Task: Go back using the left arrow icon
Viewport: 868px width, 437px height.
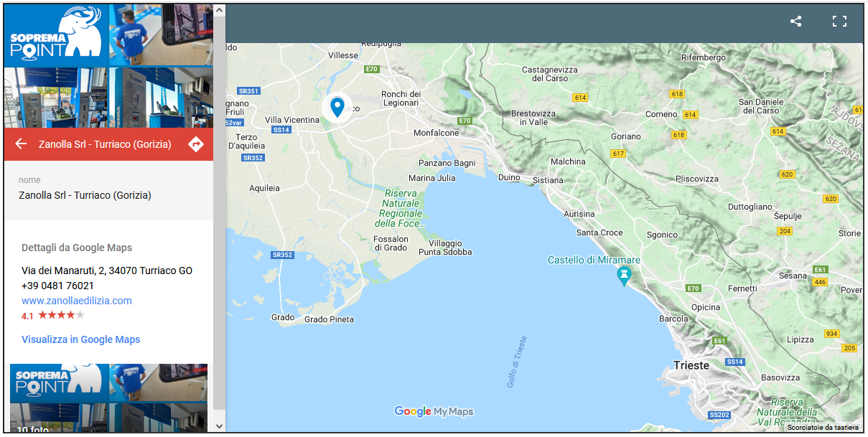Action: pos(21,144)
